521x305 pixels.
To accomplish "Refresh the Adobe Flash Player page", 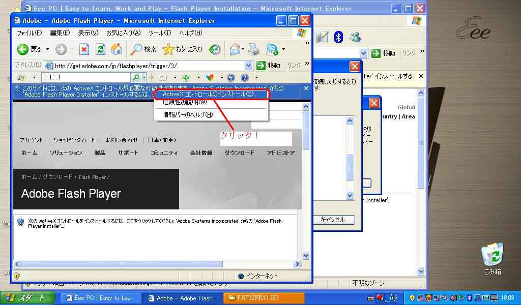I will 100,49.
